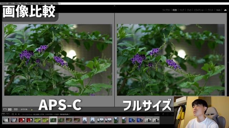Select the reference view icon in toolbar
Viewport: 229px width, 128px height.
pos(10,110)
